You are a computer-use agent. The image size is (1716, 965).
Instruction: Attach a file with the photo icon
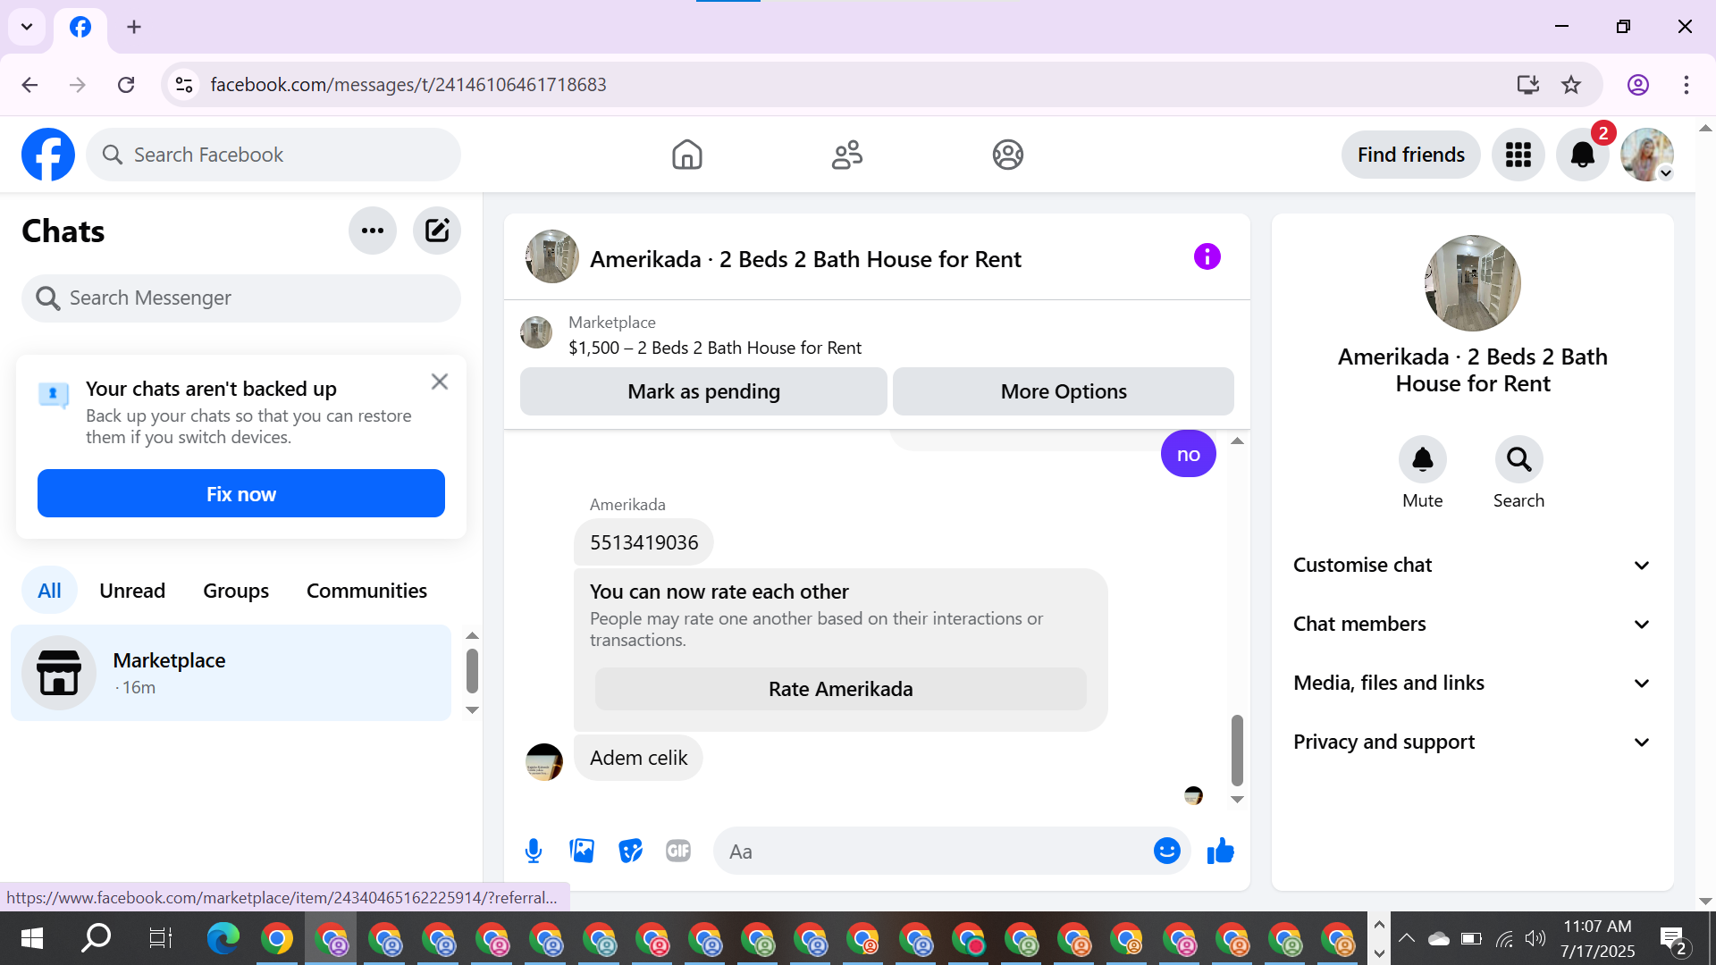point(582,851)
